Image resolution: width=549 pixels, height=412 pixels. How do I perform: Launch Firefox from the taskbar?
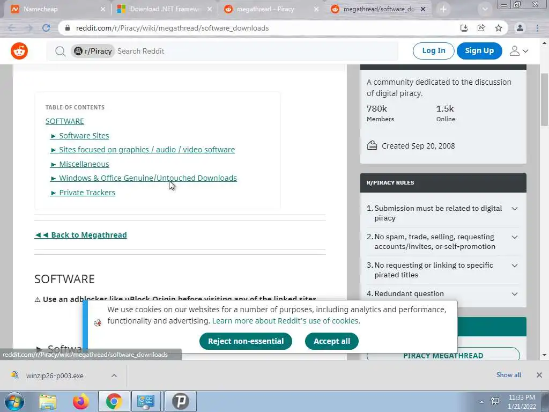[80, 401]
